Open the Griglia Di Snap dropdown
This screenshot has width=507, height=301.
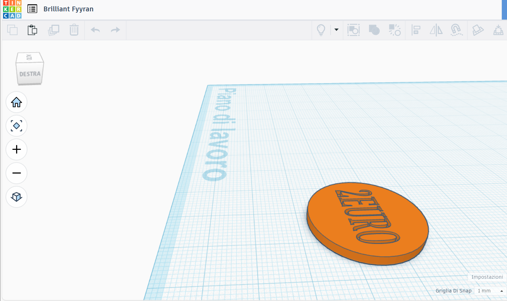[490, 291]
